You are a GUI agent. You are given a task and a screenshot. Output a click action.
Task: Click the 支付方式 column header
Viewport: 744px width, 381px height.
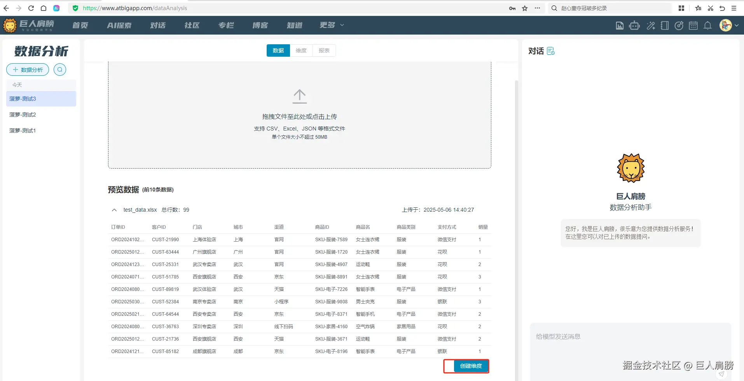point(447,227)
